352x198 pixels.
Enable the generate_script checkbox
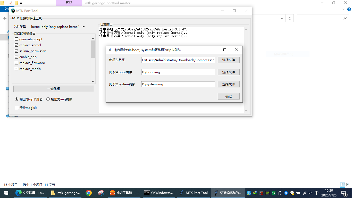point(16,39)
